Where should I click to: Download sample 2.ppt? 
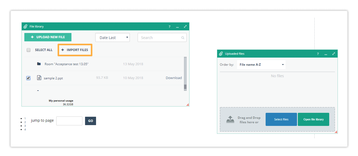(174, 78)
